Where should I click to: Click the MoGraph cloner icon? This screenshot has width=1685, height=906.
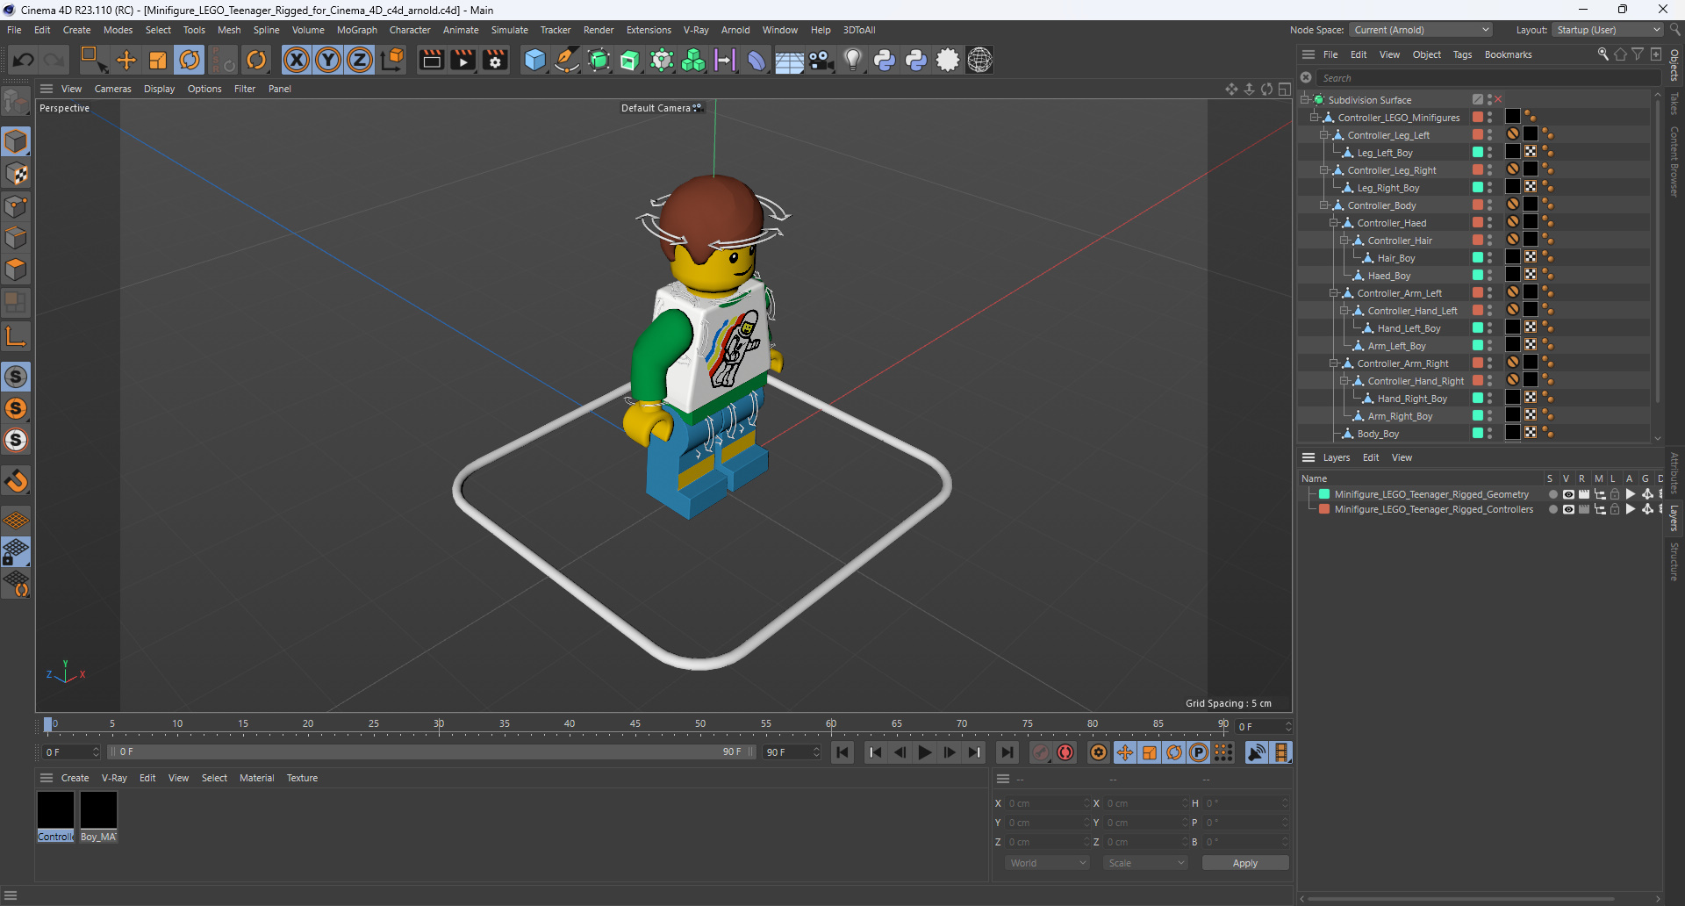tap(693, 60)
